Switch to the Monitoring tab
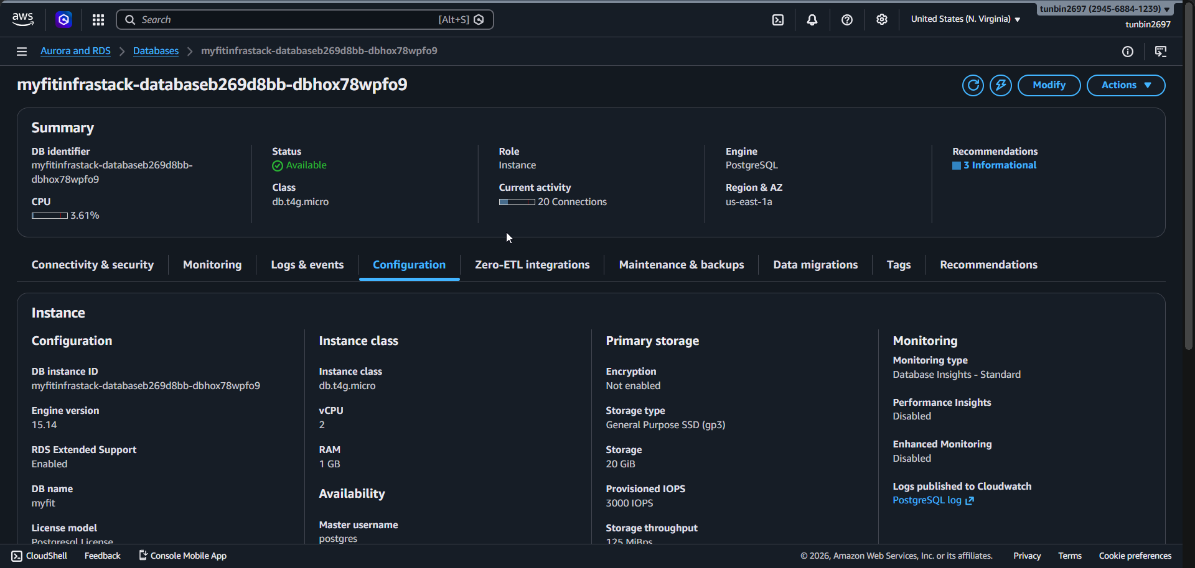 [x=212, y=265]
